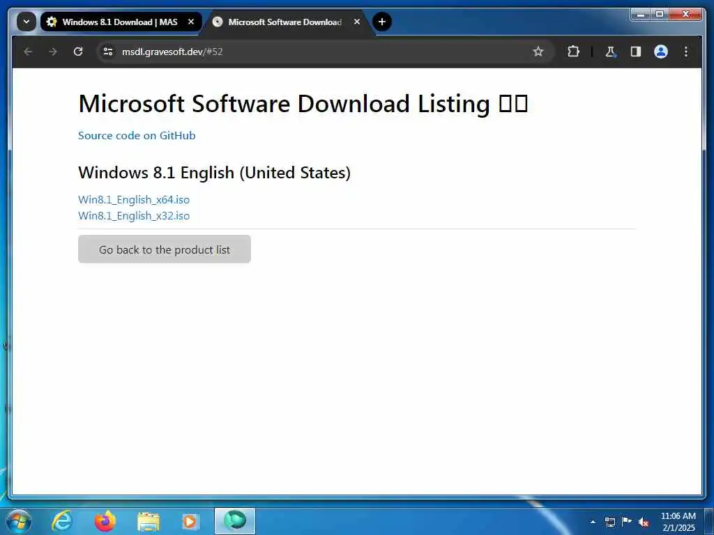Open the Windows Start menu orb
Image resolution: width=714 pixels, height=535 pixels.
point(19,521)
